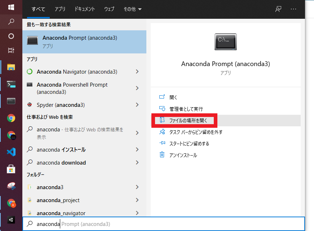
Task: Switch to the ウェブ tab
Action: pyautogui.click(x=109, y=9)
